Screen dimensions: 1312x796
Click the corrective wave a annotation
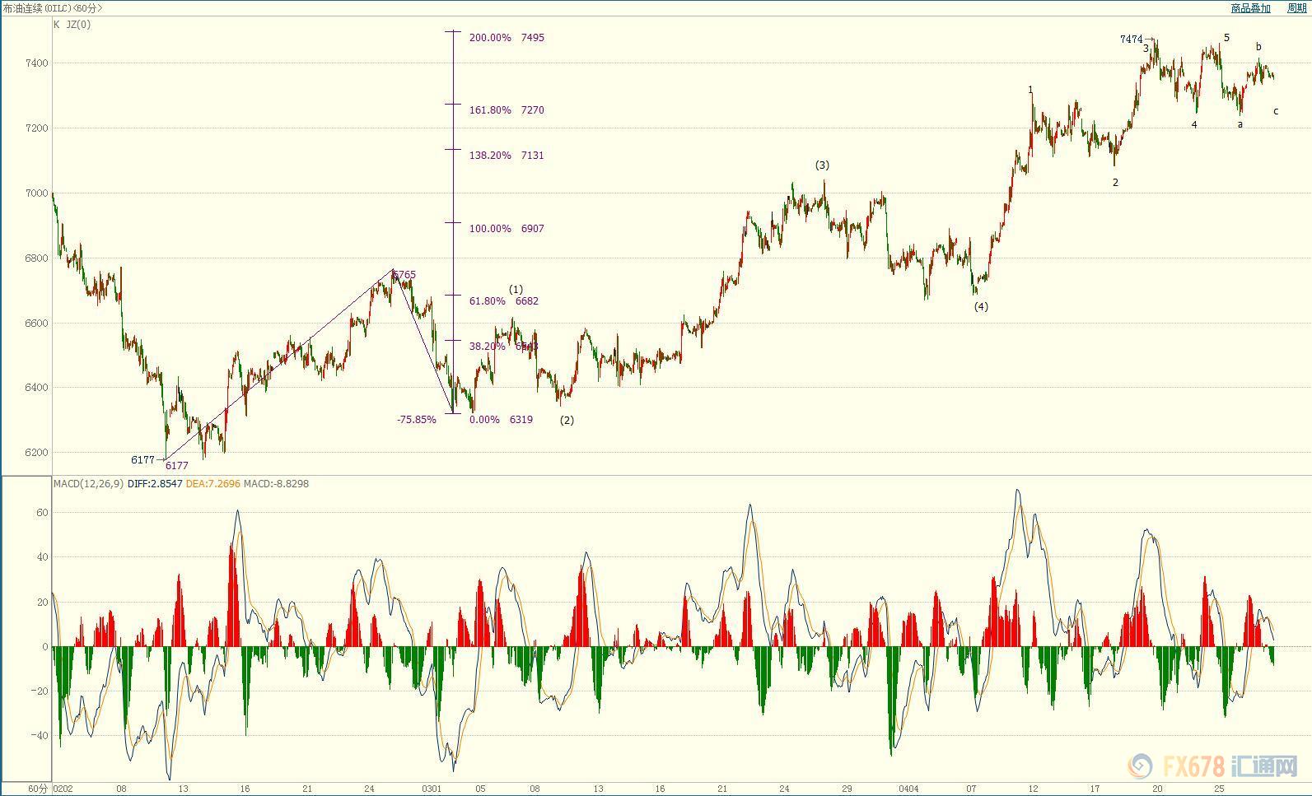click(1240, 125)
